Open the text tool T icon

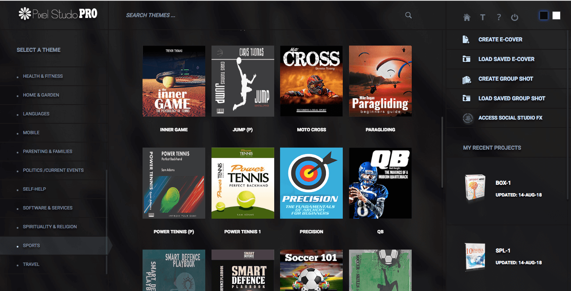click(x=482, y=17)
